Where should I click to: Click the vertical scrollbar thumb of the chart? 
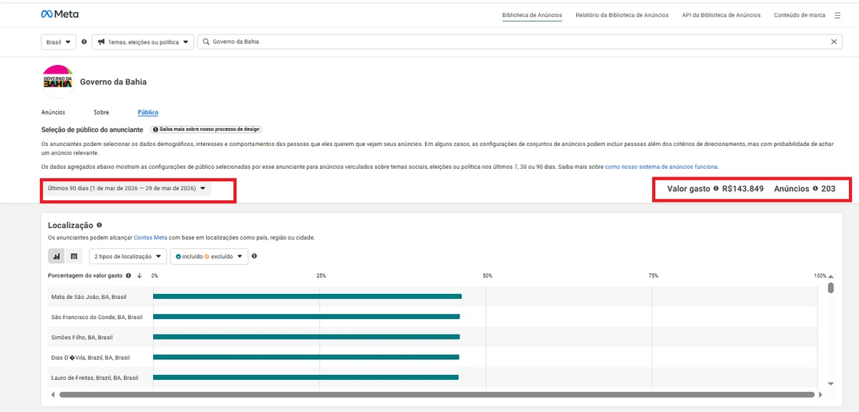pos(831,288)
